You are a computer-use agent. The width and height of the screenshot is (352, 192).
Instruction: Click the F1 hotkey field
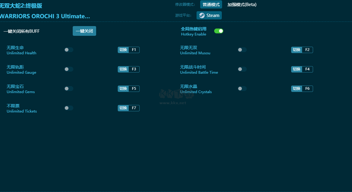point(134,50)
